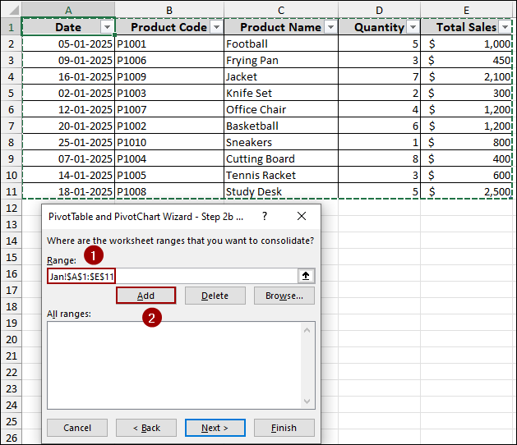Click the cell containing Study Desk
This screenshot has height=445, width=517.
[x=281, y=191]
